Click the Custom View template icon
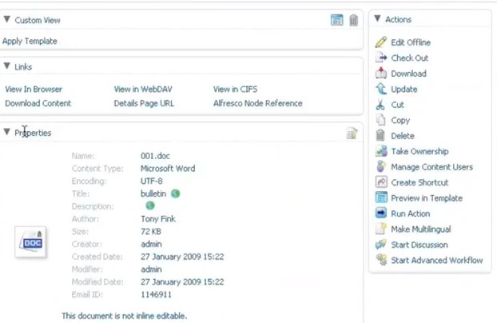 tap(337, 20)
